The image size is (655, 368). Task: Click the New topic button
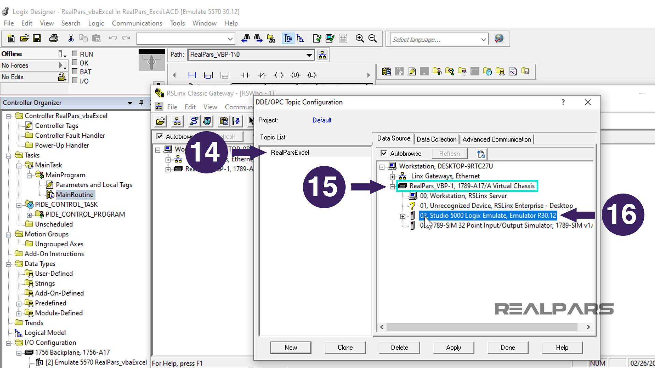(x=291, y=348)
